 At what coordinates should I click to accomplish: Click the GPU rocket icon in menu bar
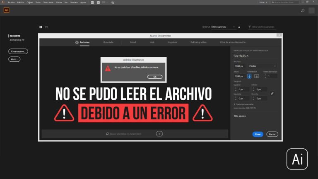(x=113, y=2)
